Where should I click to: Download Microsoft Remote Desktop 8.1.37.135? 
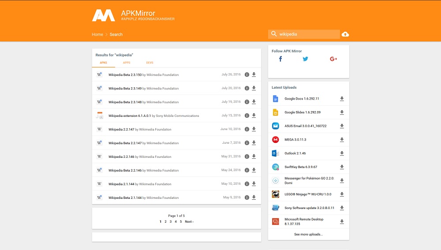click(342, 222)
